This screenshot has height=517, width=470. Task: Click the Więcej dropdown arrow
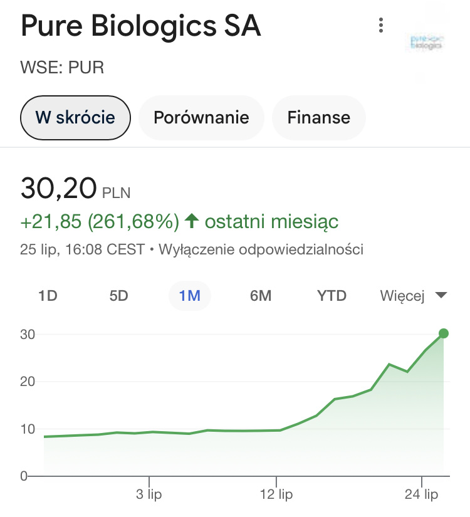click(x=441, y=296)
